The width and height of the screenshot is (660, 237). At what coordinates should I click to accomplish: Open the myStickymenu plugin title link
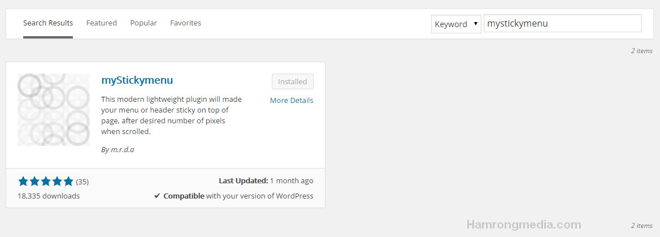point(137,80)
